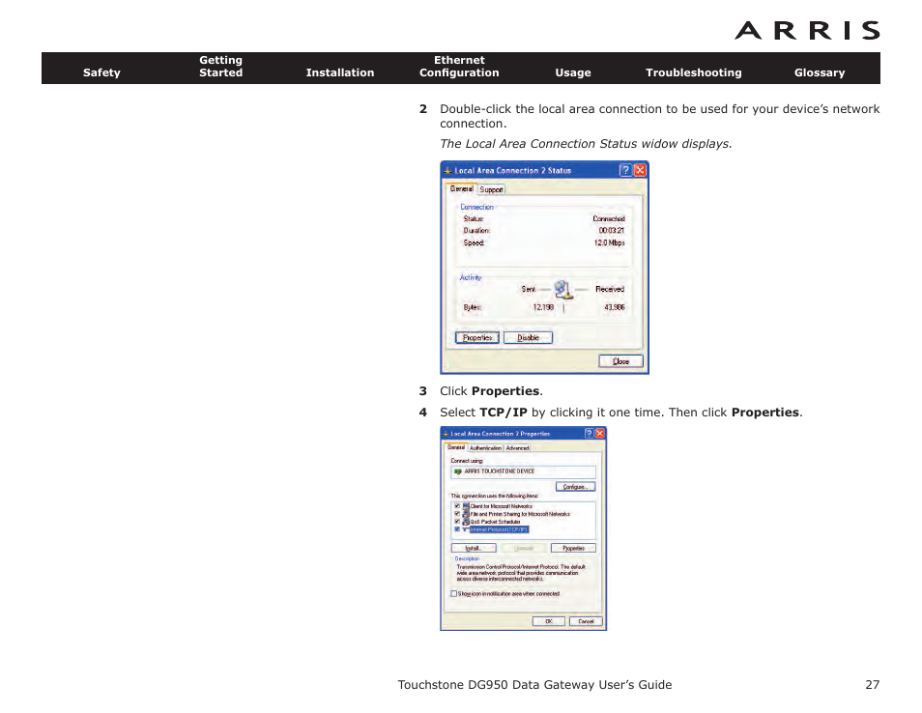This screenshot has width=922, height=713.
Task: Close the Local Area Connection 2 Status window
Action: pos(641,170)
